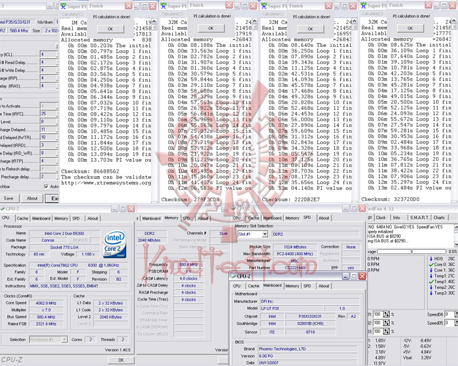Open the Calculate(C) menu in the 1M Super PI window
Image resolution: width=458 pixels, height=366 pixels.
pyautogui.click(x=72, y=14)
